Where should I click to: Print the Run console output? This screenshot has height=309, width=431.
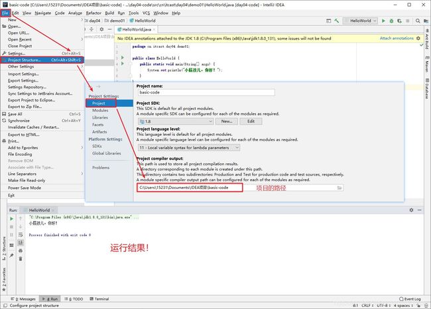[x=21, y=251]
